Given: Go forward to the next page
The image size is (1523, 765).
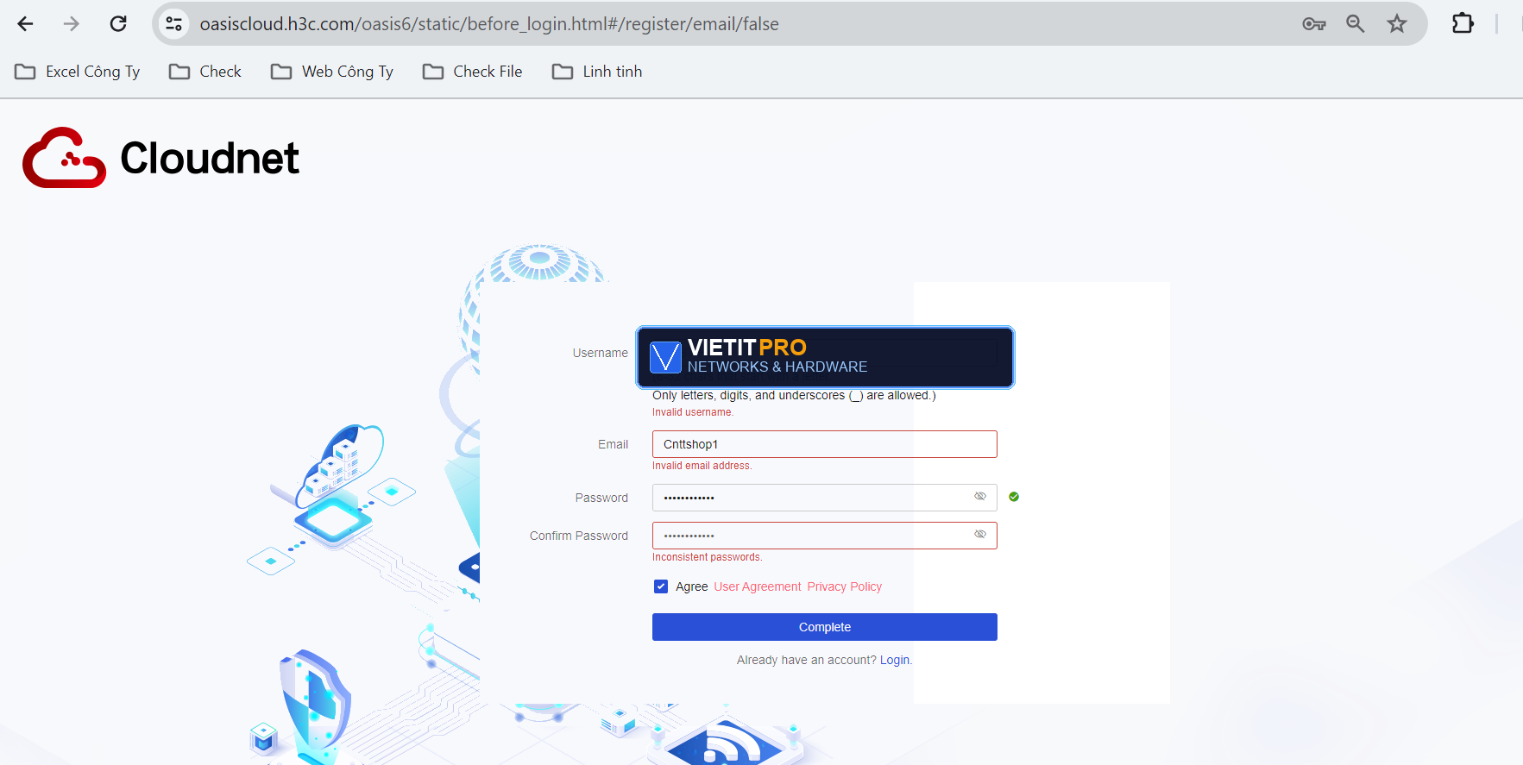Looking at the screenshot, I should pos(72,24).
